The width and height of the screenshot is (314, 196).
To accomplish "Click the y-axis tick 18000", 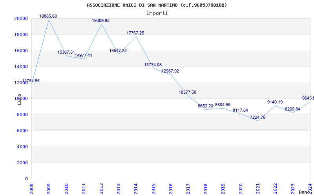I will [x=21, y=34].
